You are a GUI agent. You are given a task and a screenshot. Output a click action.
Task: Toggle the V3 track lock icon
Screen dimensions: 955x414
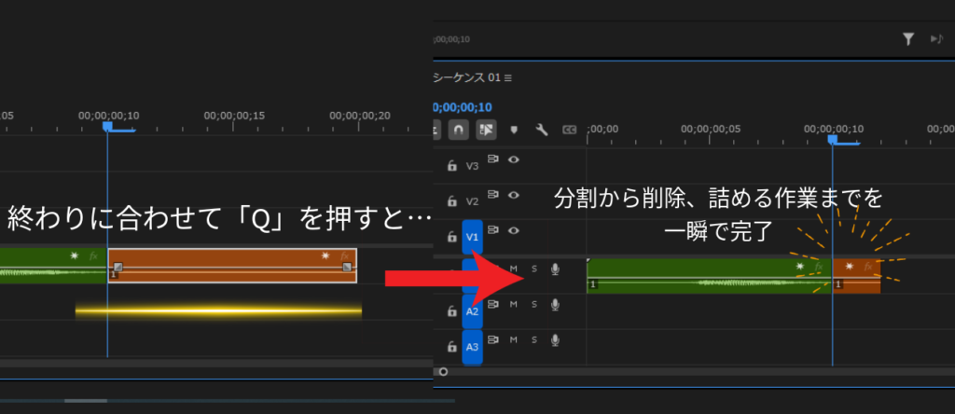click(x=451, y=166)
